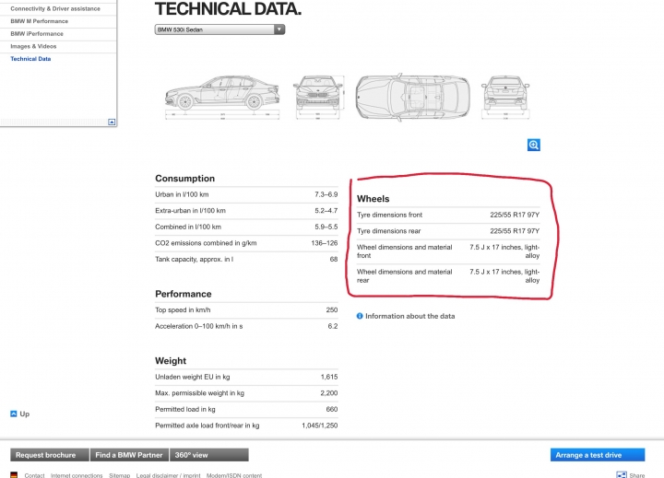This screenshot has width=664, height=478.
Task: Click 'Tyre dimensions front' label
Action: coord(389,215)
